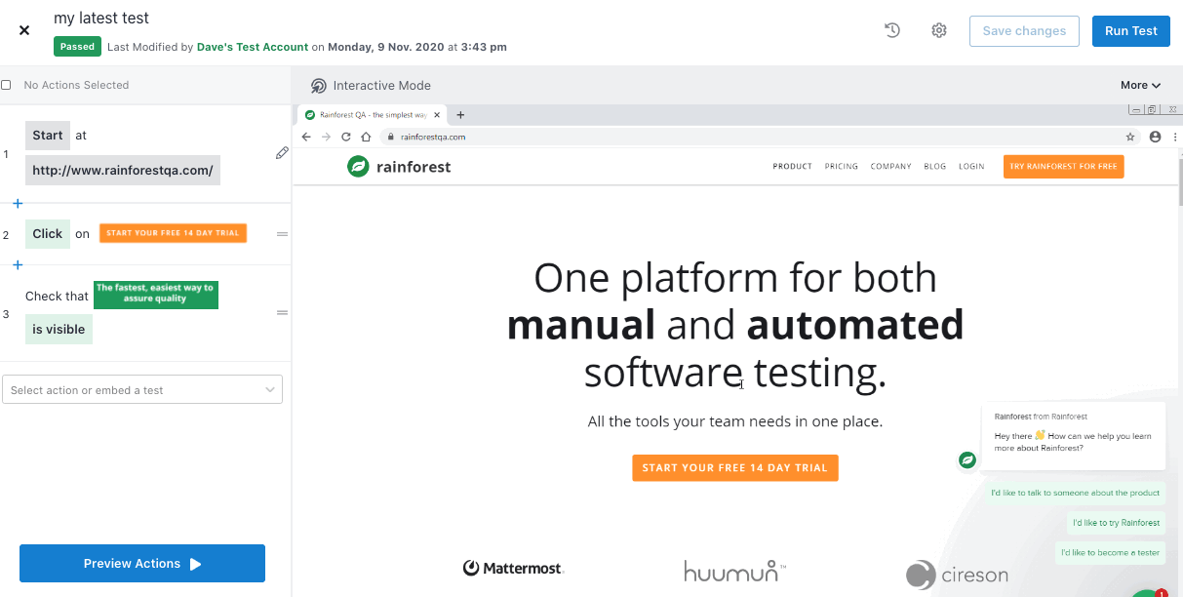Open new browser tab plus icon
This screenshot has width=1183, height=597.
pyautogui.click(x=461, y=115)
